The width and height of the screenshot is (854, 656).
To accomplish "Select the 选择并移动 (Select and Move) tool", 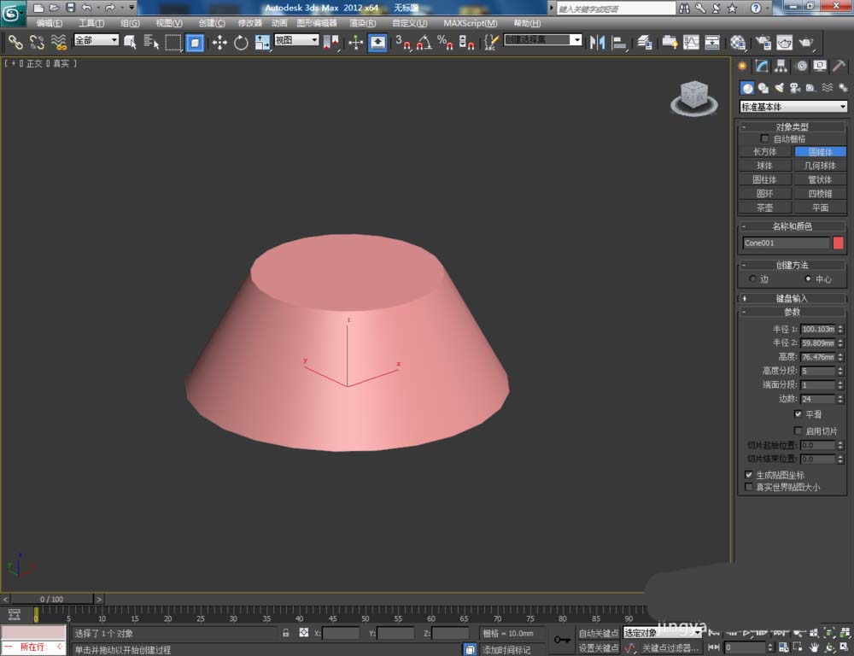I will coord(220,42).
